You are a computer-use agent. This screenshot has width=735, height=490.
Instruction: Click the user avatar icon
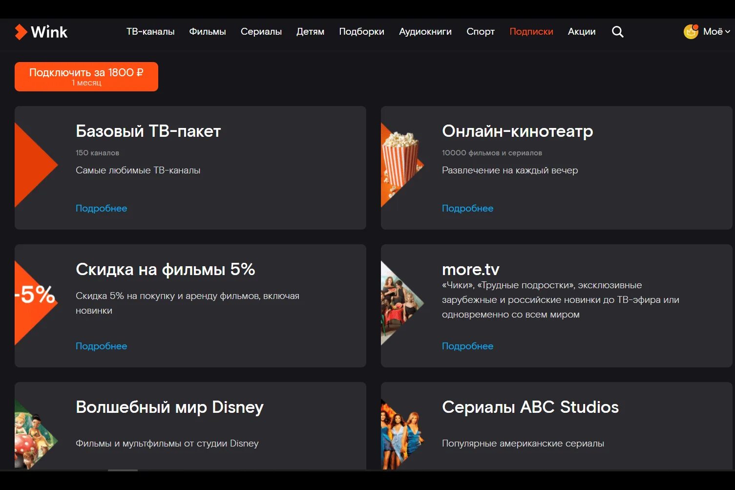691,32
